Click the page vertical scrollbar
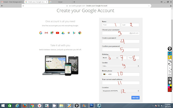Viewport: 173px width, 108px height. (x=172, y=55)
